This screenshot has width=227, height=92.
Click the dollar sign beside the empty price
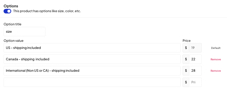[x=186, y=82]
